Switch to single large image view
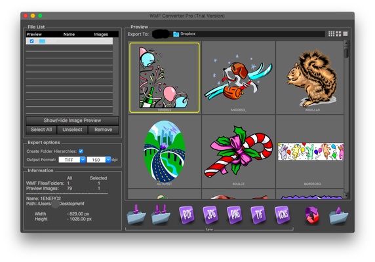375x262 pixels. [345, 34]
